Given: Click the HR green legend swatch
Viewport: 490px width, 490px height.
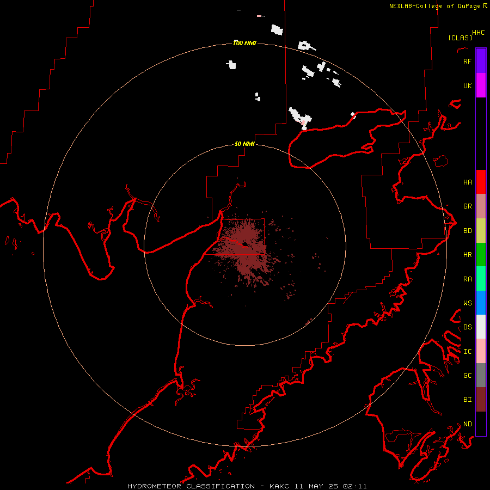Looking at the screenshot, I should 481,255.
